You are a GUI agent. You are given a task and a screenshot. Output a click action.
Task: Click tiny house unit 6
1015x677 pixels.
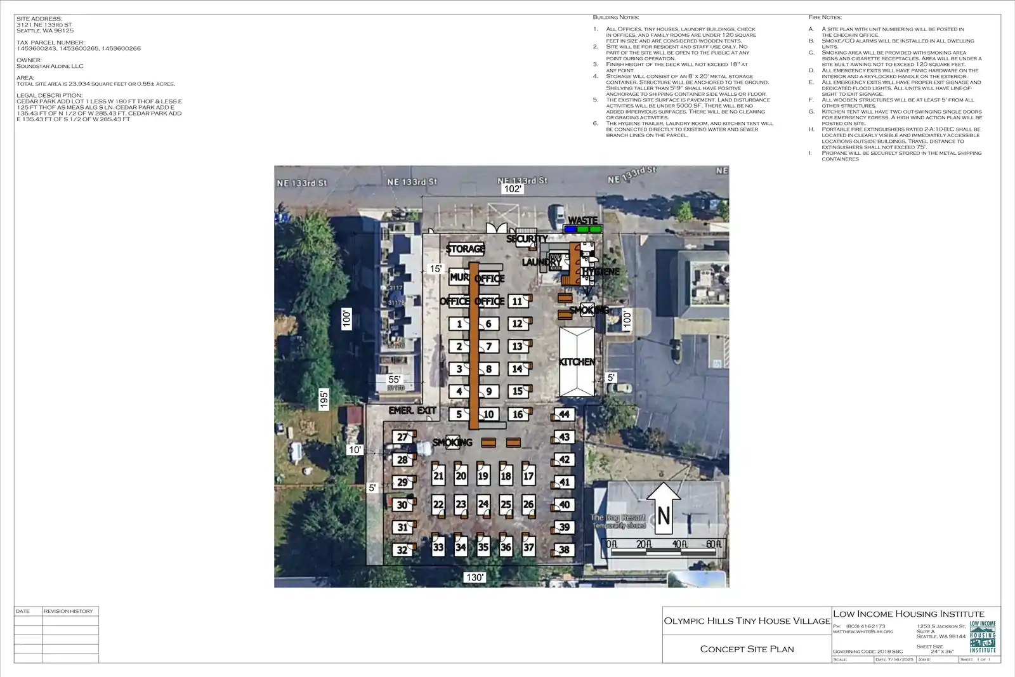coord(488,324)
